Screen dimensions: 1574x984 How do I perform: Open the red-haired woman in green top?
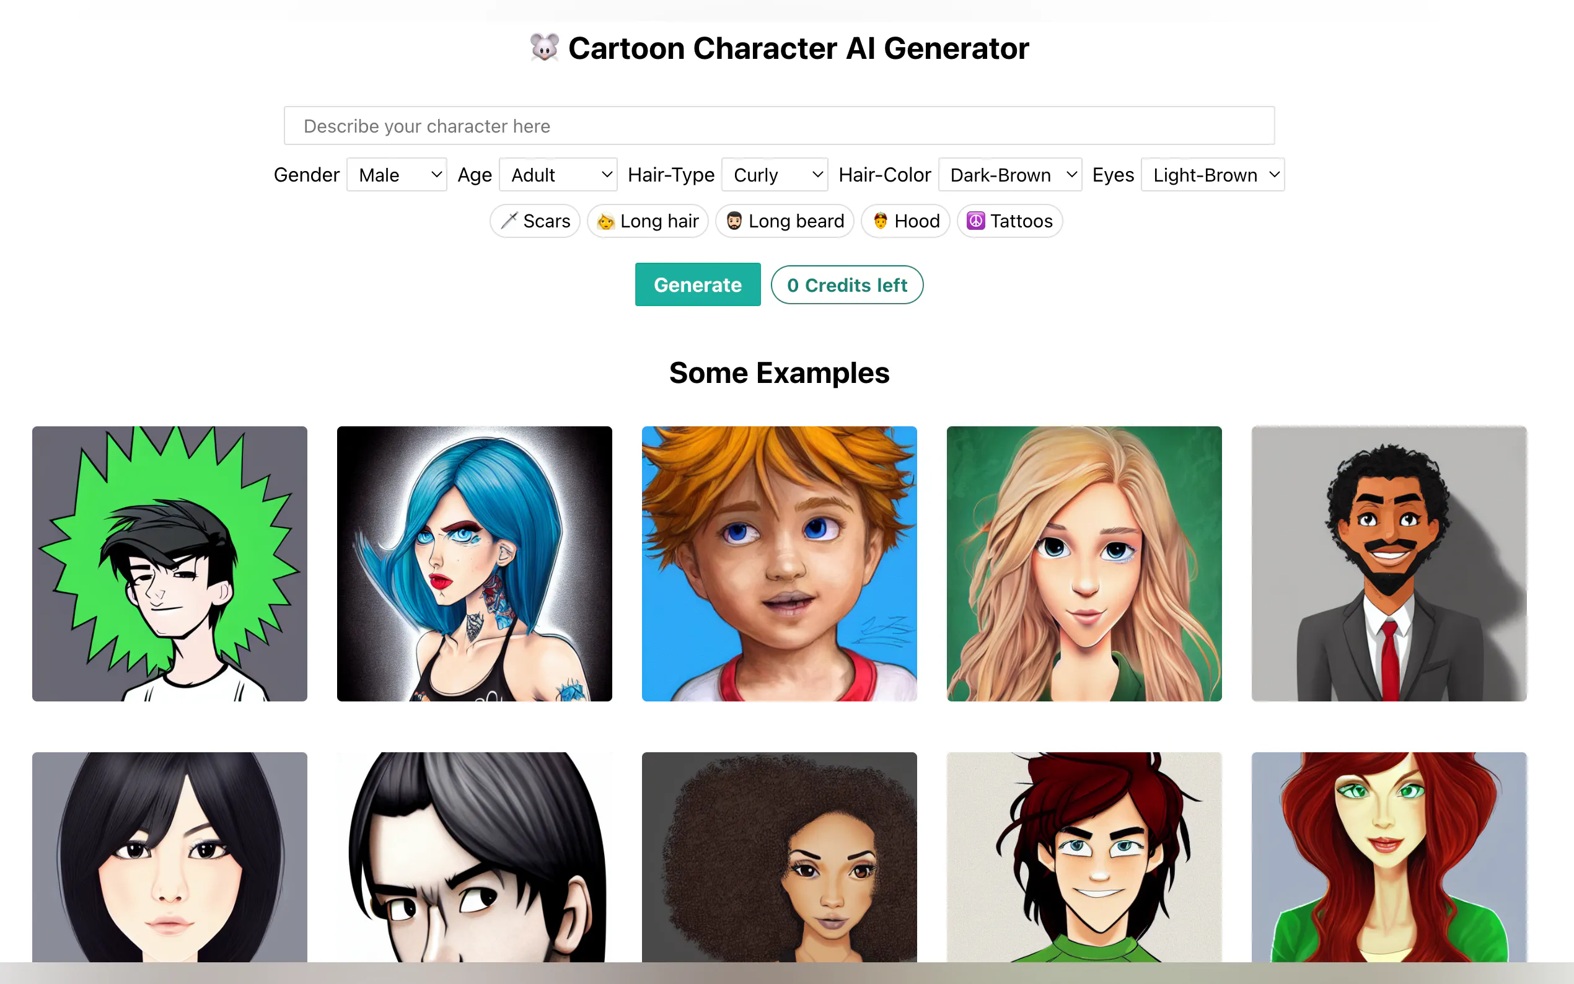pos(1389,856)
